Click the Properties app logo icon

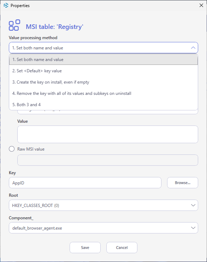(6, 5)
